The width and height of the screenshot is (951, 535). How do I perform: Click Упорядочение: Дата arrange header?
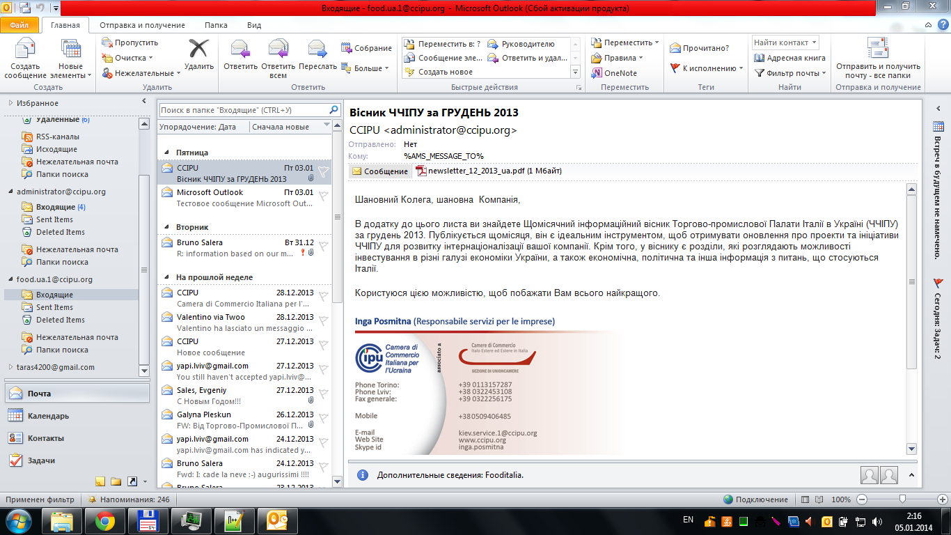coord(203,127)
